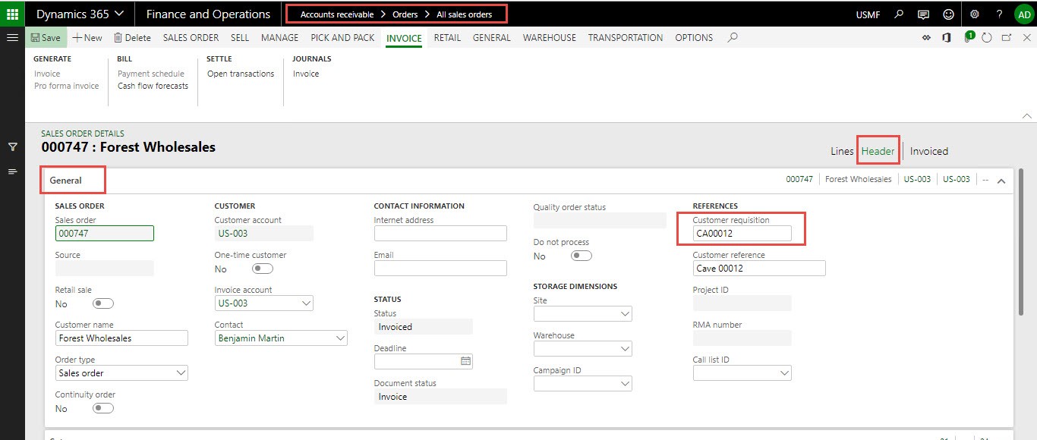This screenshot has width=1037, height=440.
Task: Open the GENERAL action tab
Action: pyautogui.click(x=491, y=37)
